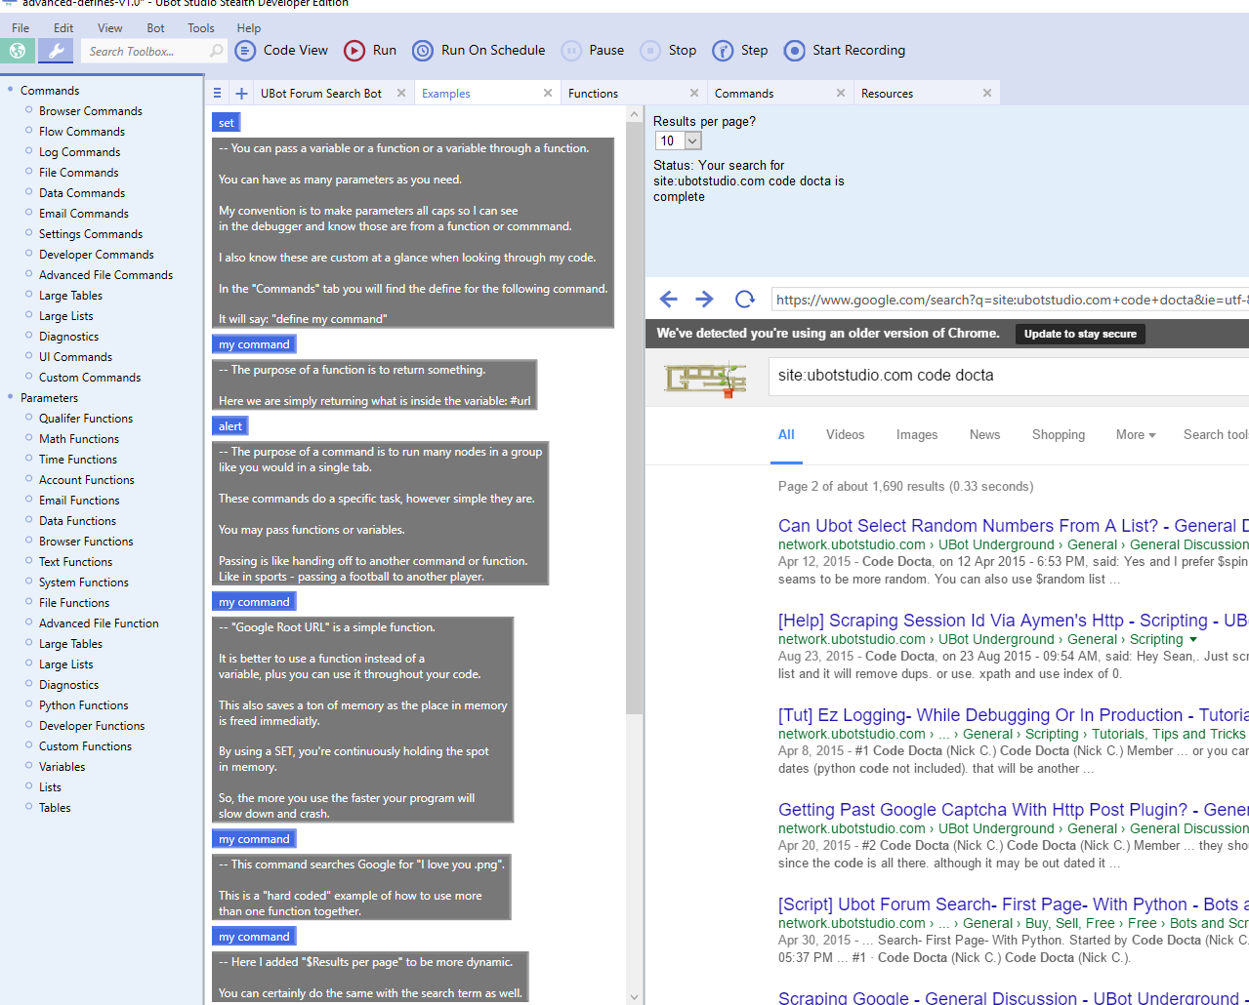Close the Resources tab
Screen dimensions: 1249x1005
[x=987, y=93]
